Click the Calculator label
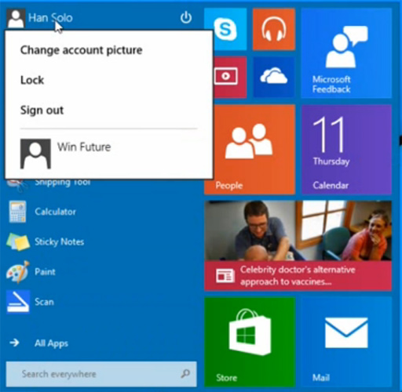 point(55,212)
